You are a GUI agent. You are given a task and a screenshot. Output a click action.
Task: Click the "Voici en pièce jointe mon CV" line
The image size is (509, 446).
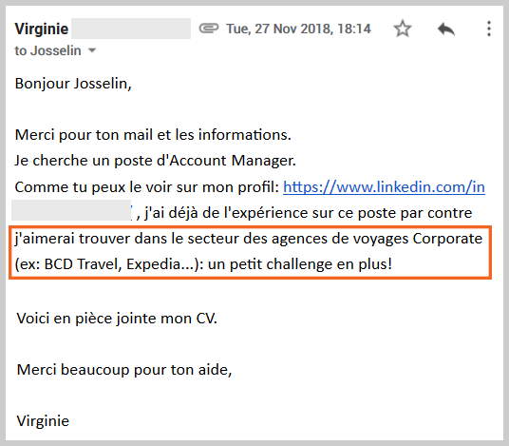tap(117, 319)
